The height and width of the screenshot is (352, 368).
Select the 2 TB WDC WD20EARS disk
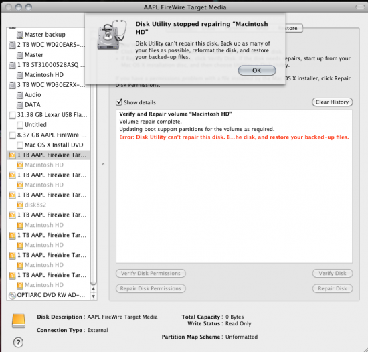coord(48,45)
